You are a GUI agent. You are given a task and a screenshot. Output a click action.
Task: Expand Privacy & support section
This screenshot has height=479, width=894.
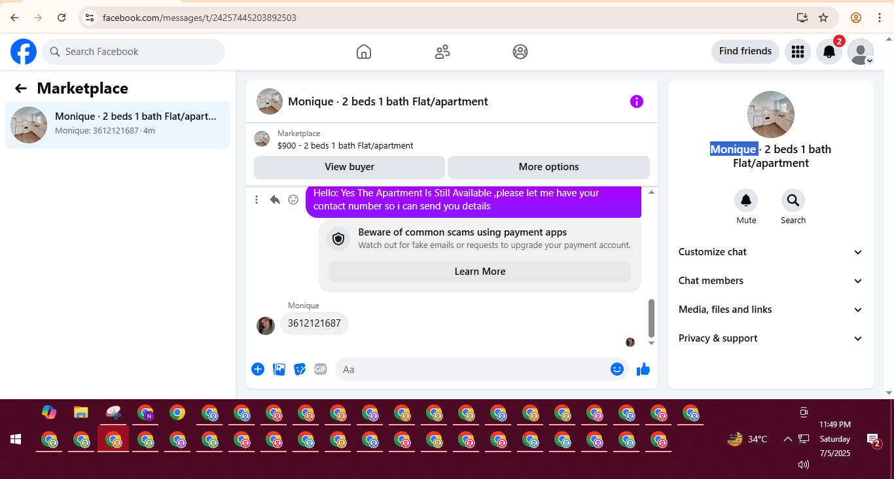[x=771, y=338]
